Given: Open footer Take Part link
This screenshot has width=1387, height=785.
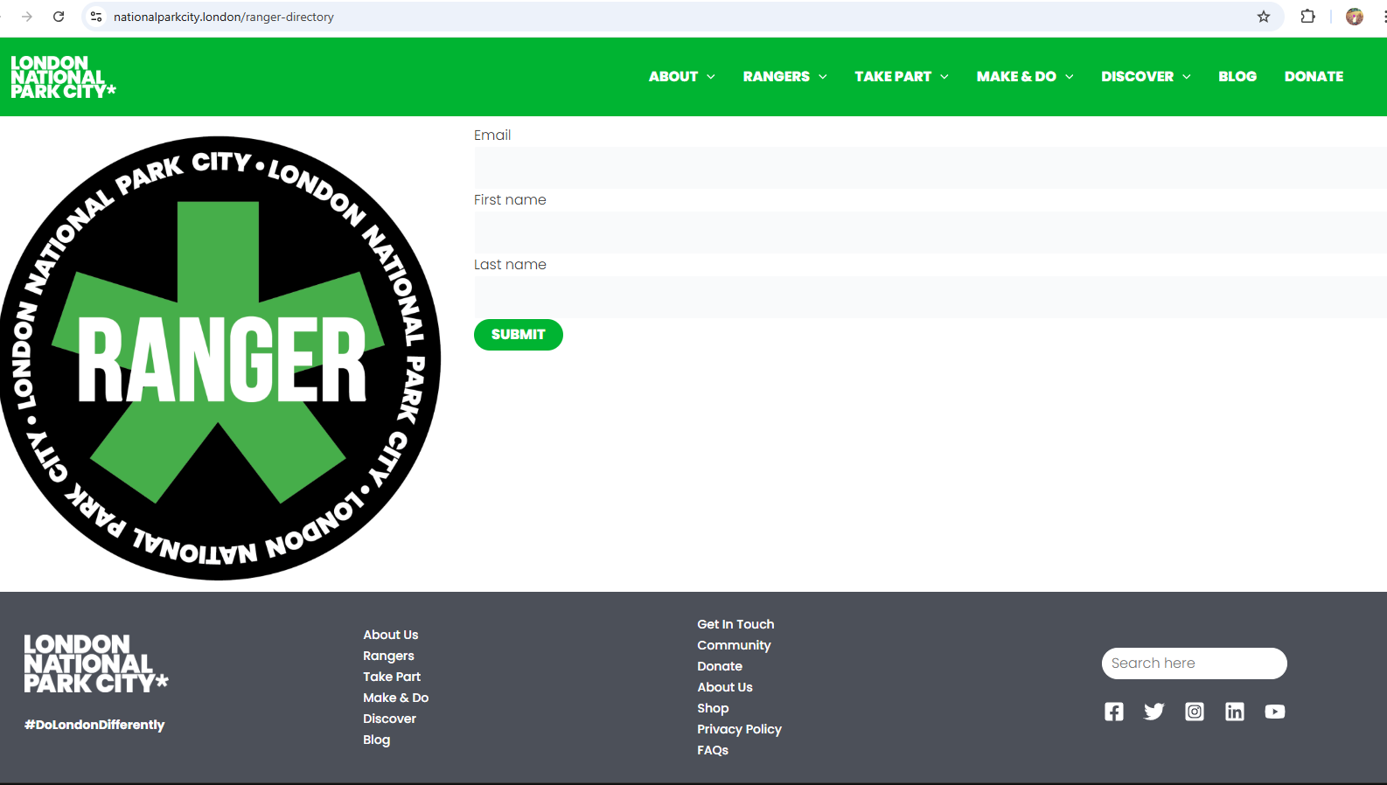Looking at the screenshot, I should (x=392, y=677).
